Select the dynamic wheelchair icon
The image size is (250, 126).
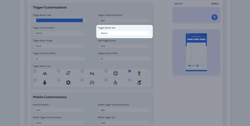pyautogui.click(x=139, y=83)
